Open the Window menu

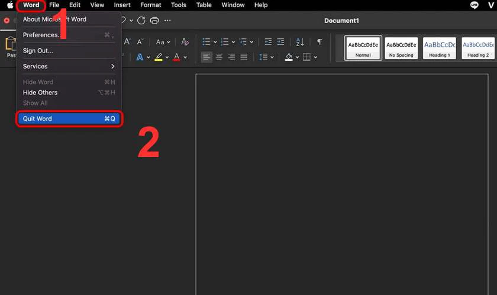coord(233,5)
